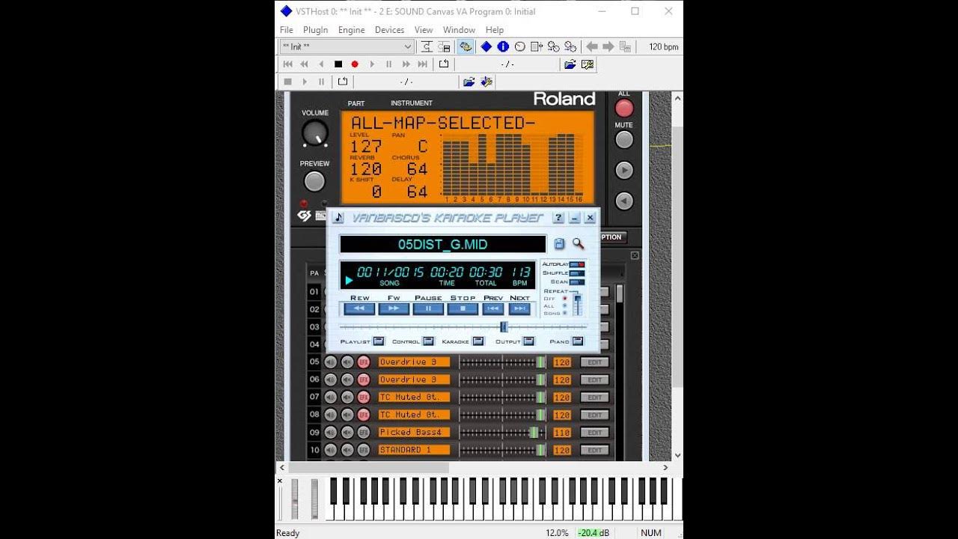
Task: Click the VOLUME knob on Roland panel
Action: (315, 133)
